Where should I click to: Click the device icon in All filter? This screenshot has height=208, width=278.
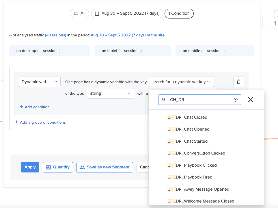click(76, 14)
